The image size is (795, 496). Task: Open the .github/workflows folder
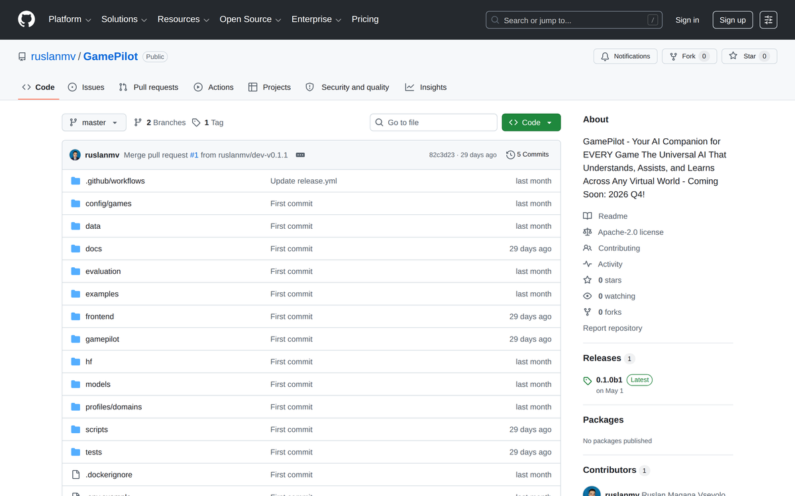[x=115, y=181]
